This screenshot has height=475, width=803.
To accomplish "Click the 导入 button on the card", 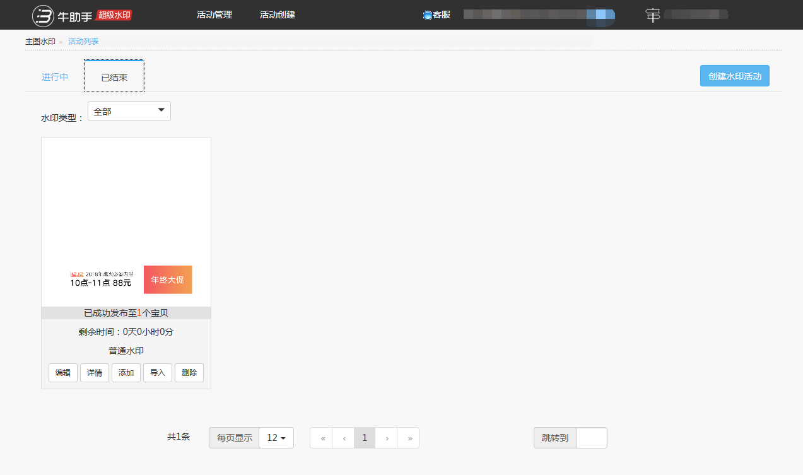I will (x=158, y=373).
